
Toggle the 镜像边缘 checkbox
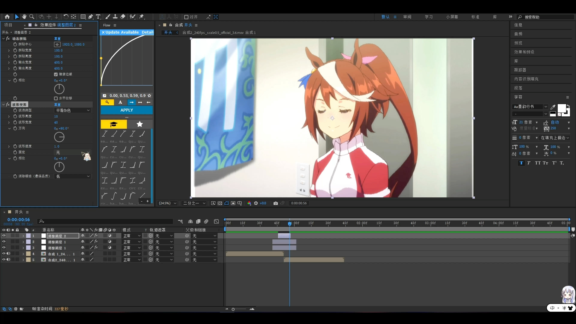tap(56, 74)
